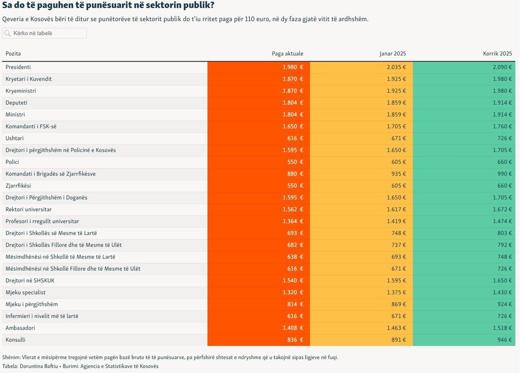Screen dimensions: 520x373
Task: Sort the table by the Pozita column header
Action: tap(13, 54)
